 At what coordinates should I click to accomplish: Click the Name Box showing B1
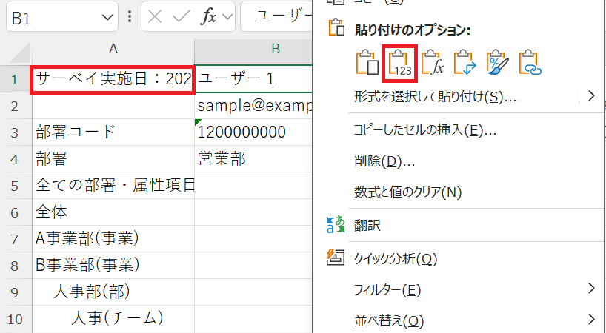click(x=61, y=17)
